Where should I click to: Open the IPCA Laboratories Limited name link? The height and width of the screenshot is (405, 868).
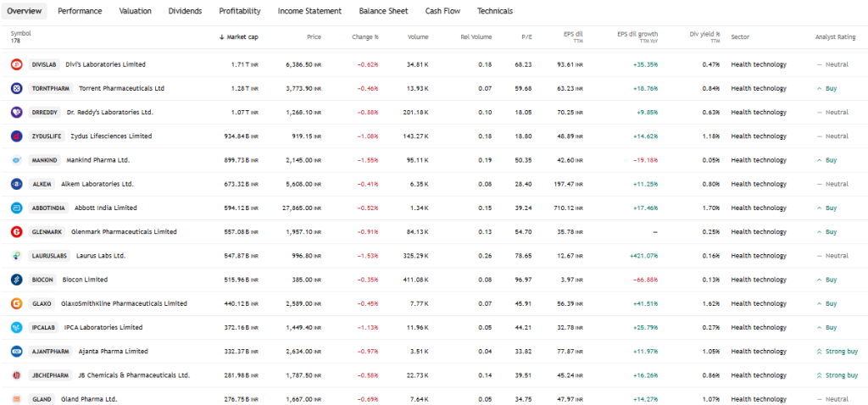coord(103,328)
